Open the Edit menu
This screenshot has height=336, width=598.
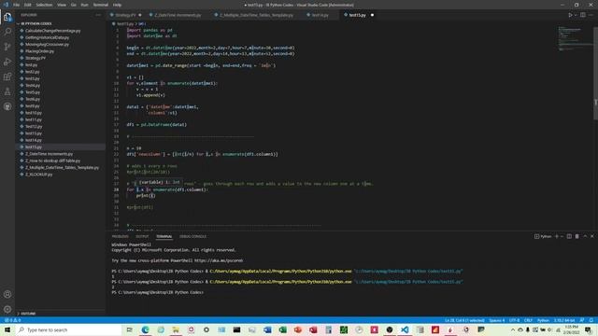[28, 5]
